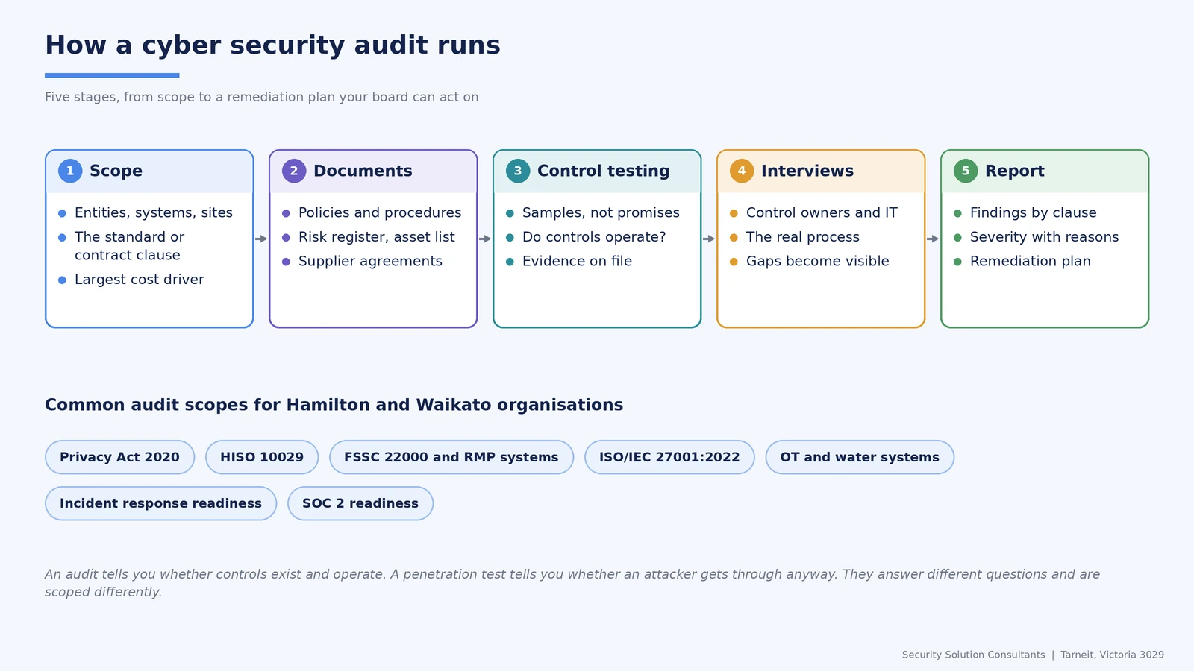Click the Control testing stage heading
The width and height of the screenshot is (1194, 671).
pos(604,171)
